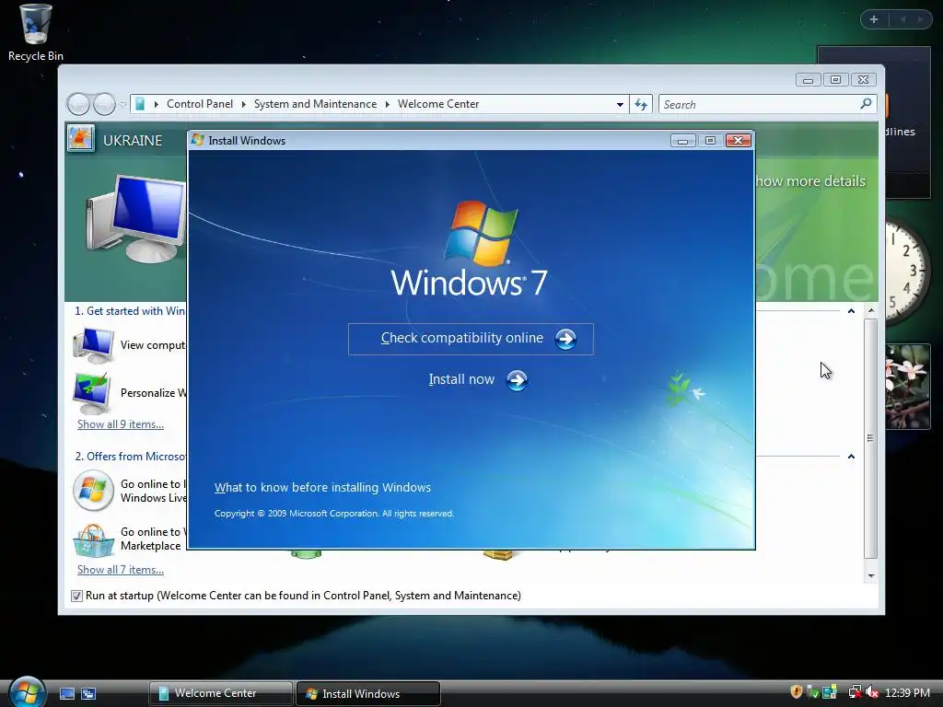Screen dimensions: 943x707
Task: Click the View computer details icon
Action: [93, 345]
